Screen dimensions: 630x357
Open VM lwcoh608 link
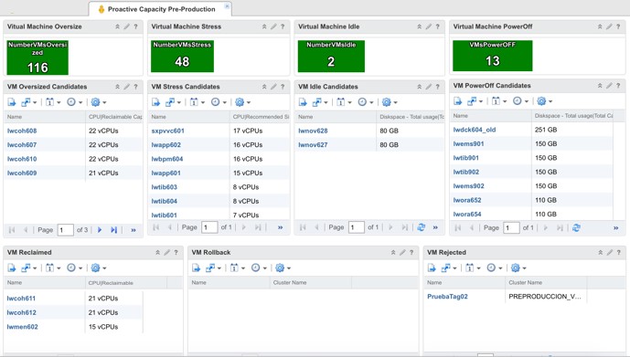click(x=22, y=131)
